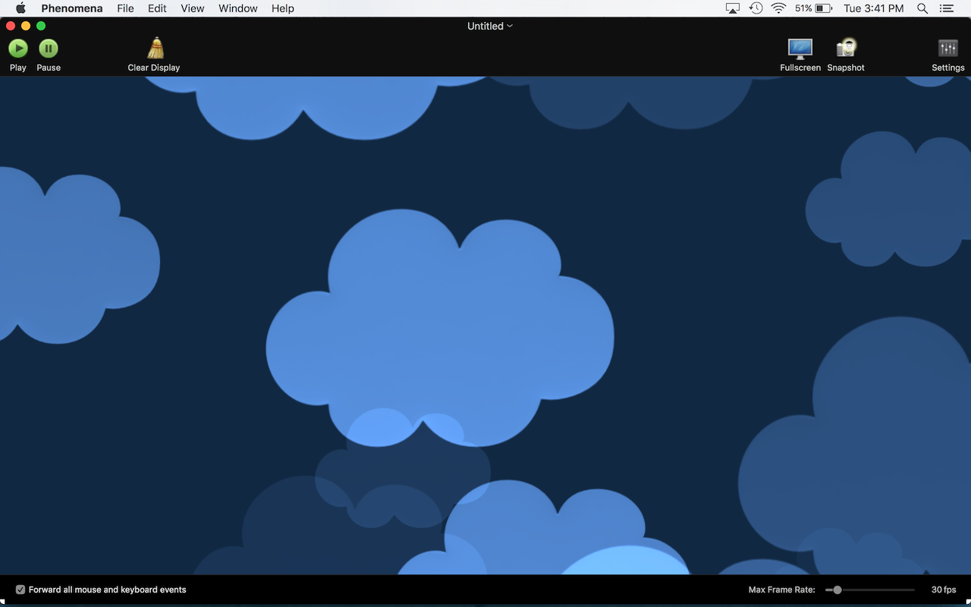Open Time Machine status icon
The height and width of the screenshot is (607, 971).
[756, 8]
